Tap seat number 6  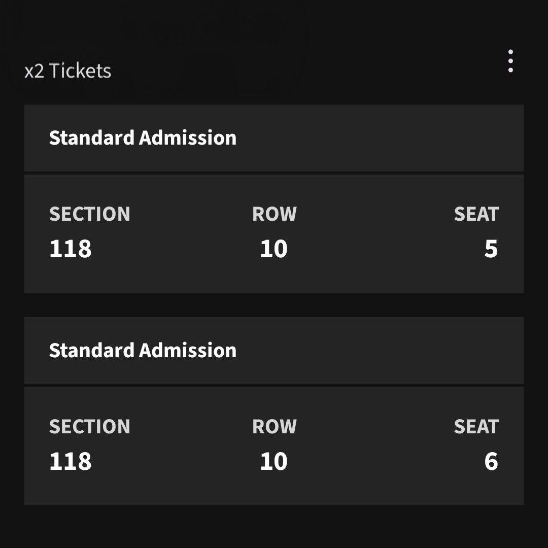491,462
